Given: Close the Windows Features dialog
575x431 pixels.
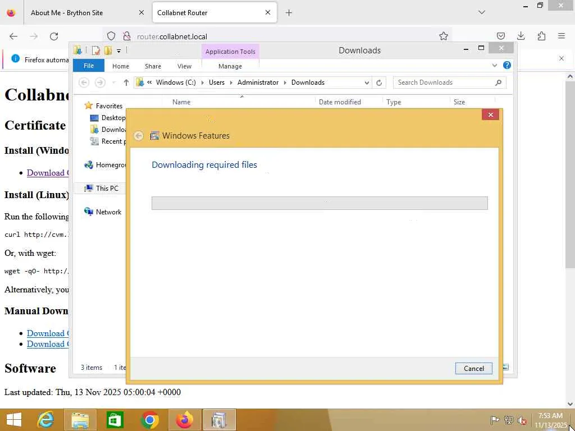Looking at the screenshot, I should coord(490,114).
